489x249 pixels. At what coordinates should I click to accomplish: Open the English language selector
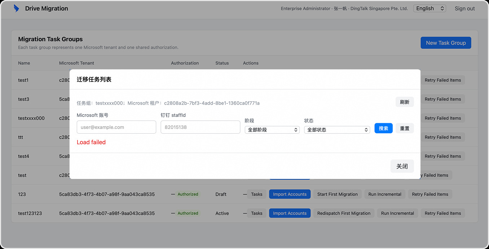pos(430,8)
